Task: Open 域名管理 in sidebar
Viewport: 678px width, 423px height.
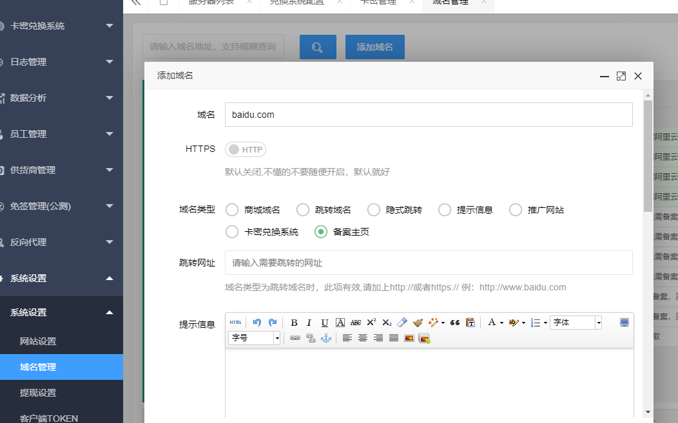Action: click(61, 367)
